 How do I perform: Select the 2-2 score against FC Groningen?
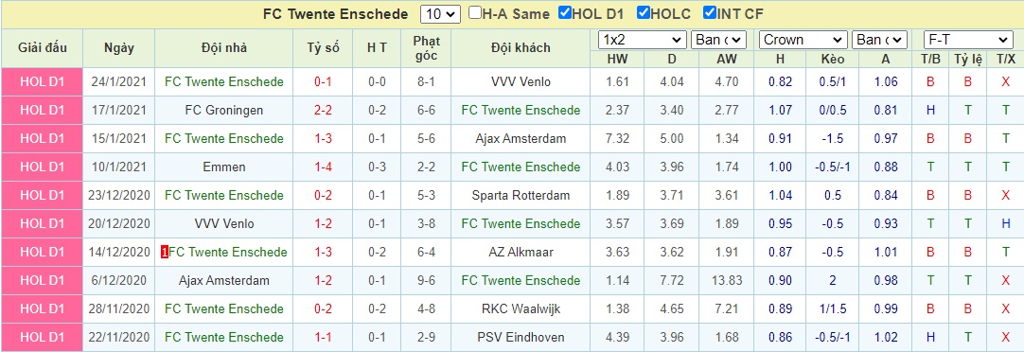324,111
